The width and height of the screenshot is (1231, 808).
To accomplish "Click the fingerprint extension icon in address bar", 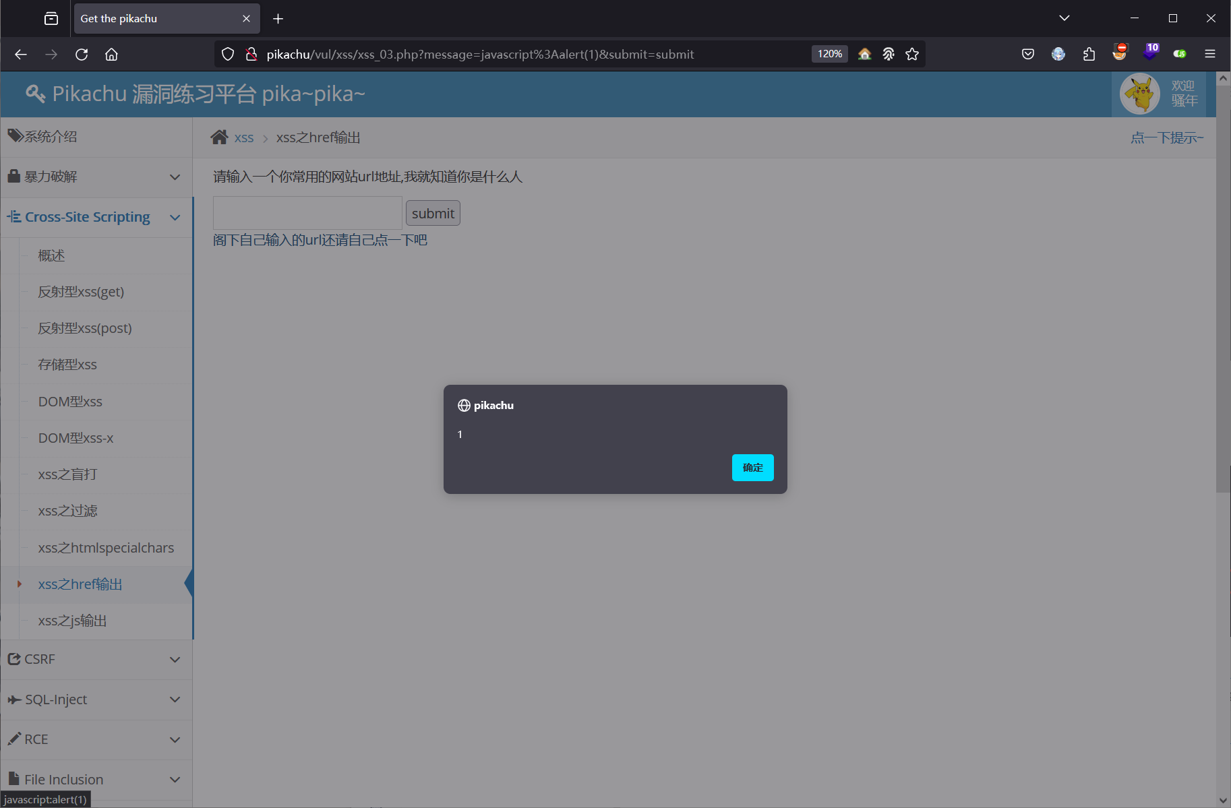I will pos(889,54).
